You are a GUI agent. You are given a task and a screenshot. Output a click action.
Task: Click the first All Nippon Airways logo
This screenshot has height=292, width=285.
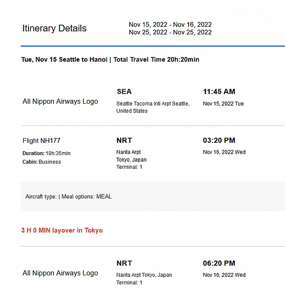60,101
